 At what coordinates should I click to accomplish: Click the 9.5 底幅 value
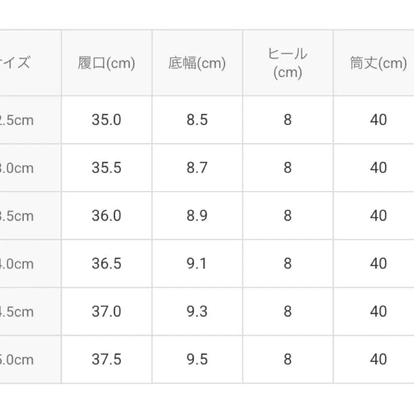197,359
